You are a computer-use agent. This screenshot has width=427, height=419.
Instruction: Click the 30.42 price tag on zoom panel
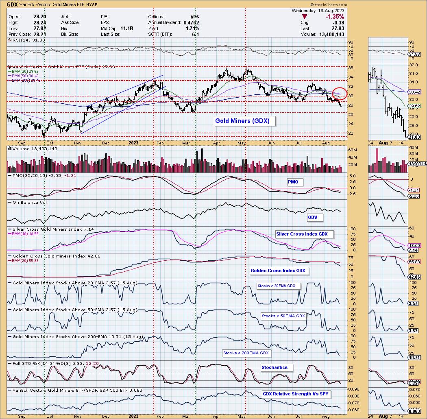click(x=414, y=92)
